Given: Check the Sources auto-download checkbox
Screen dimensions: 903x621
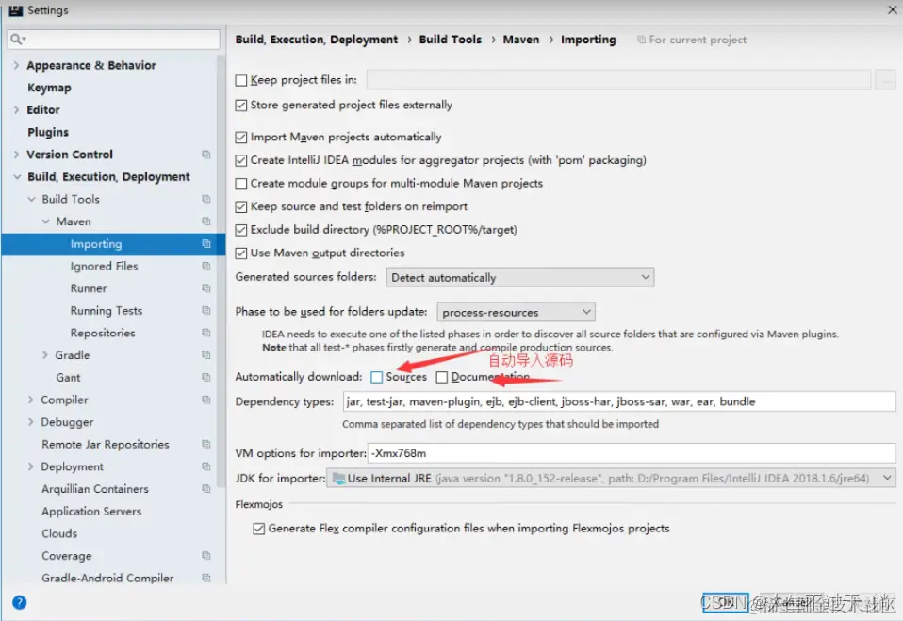Looking at the screenshot, I should click(377, 377).
